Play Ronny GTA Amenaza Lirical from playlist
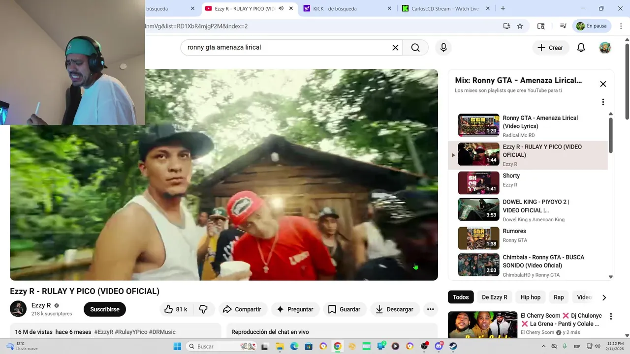This screenshot has width=630, height=354. (x=528, y=125)
